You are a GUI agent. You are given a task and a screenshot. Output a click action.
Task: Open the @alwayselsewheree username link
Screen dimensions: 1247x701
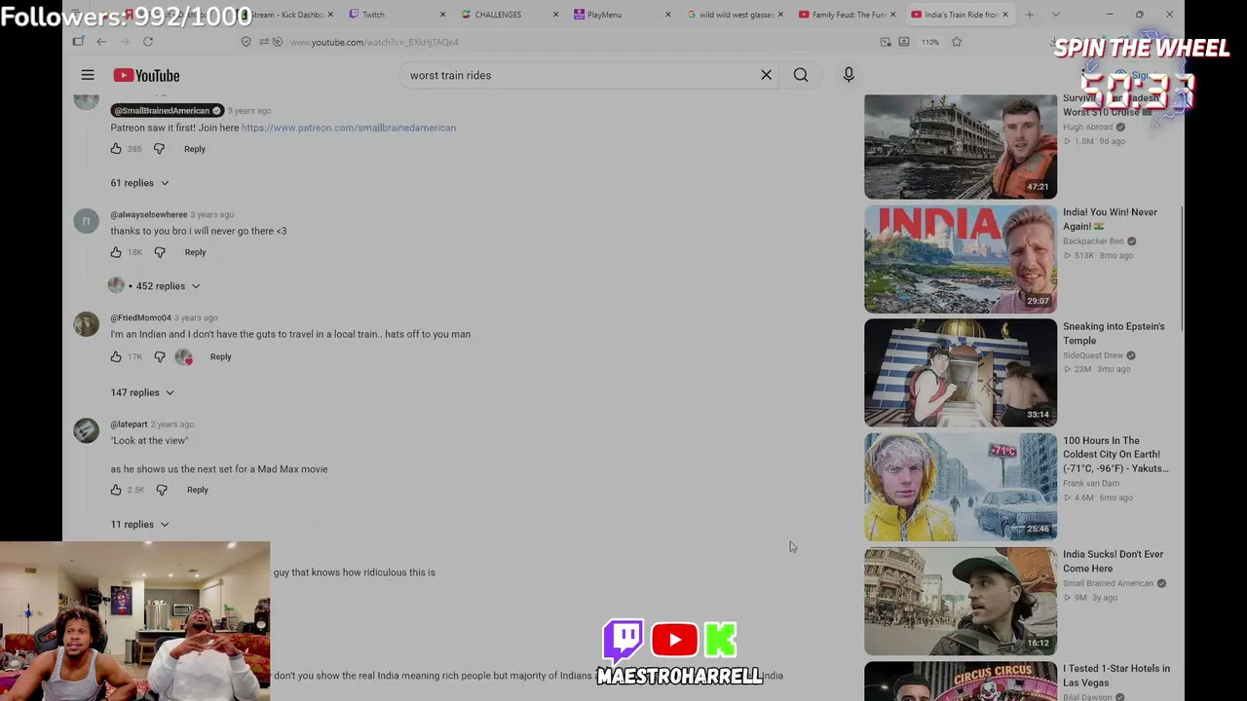149,214
